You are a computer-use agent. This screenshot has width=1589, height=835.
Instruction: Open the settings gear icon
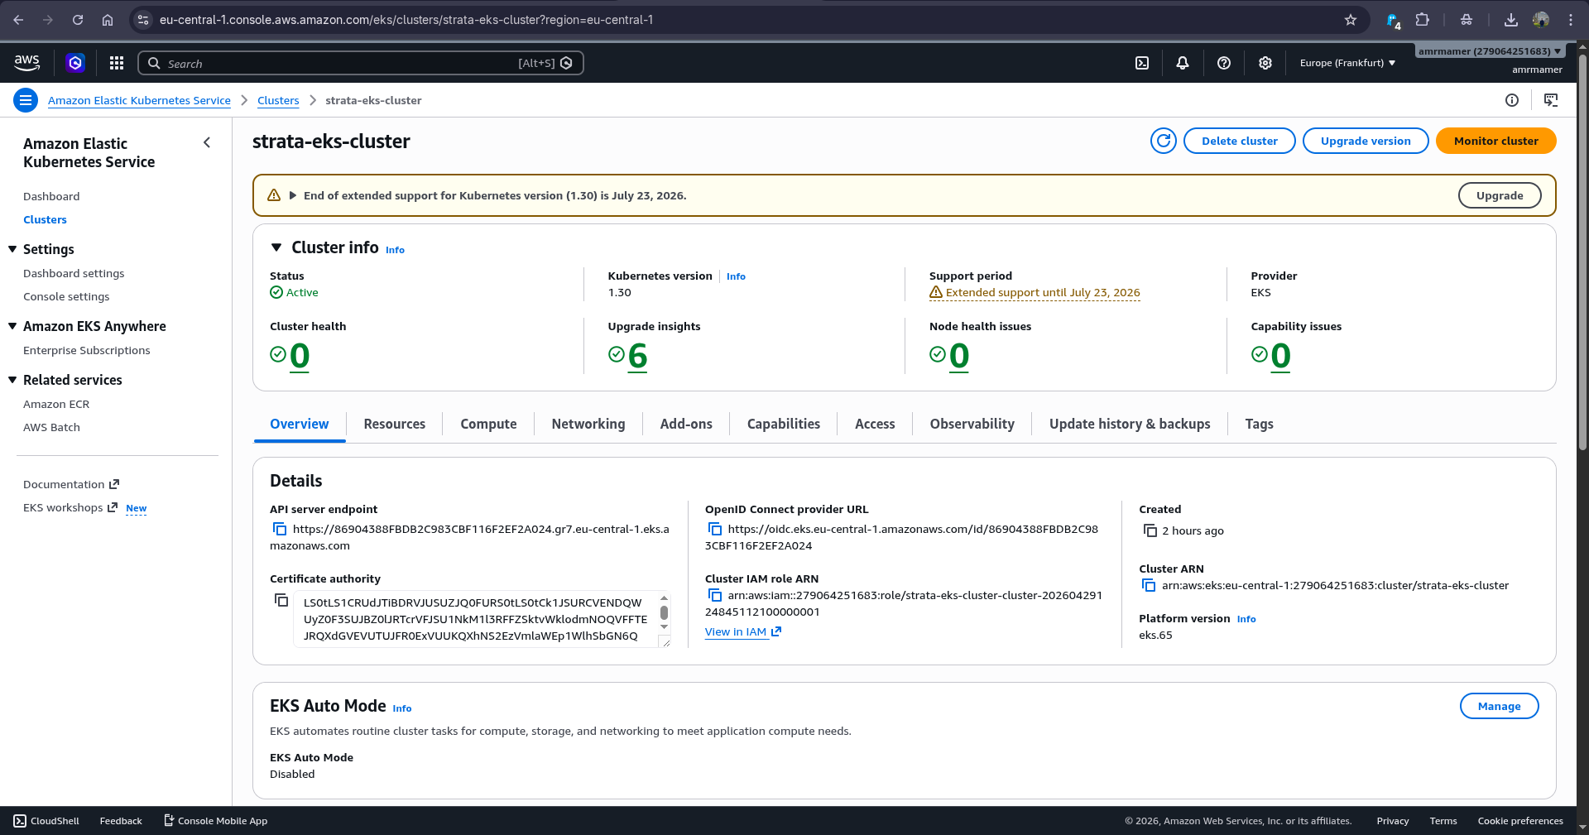(1265, 63)
